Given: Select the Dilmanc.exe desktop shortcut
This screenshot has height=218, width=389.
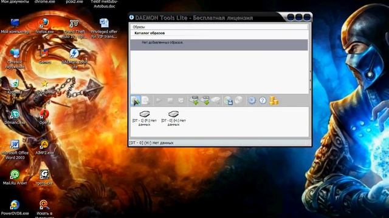Looking at the screenshot, I should tap(15, 117).
